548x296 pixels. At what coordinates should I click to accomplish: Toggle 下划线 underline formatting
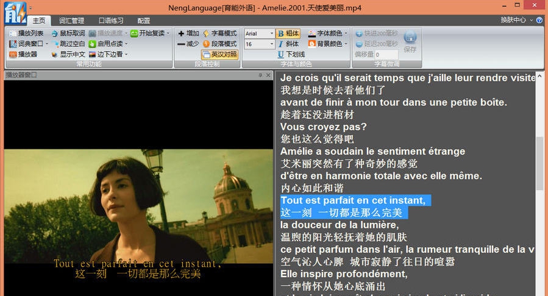click(291, 54)
